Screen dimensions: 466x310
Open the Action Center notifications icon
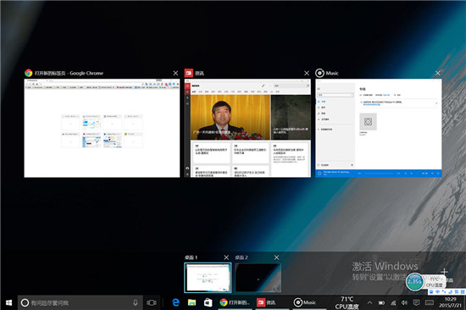[x=416, y=302]
